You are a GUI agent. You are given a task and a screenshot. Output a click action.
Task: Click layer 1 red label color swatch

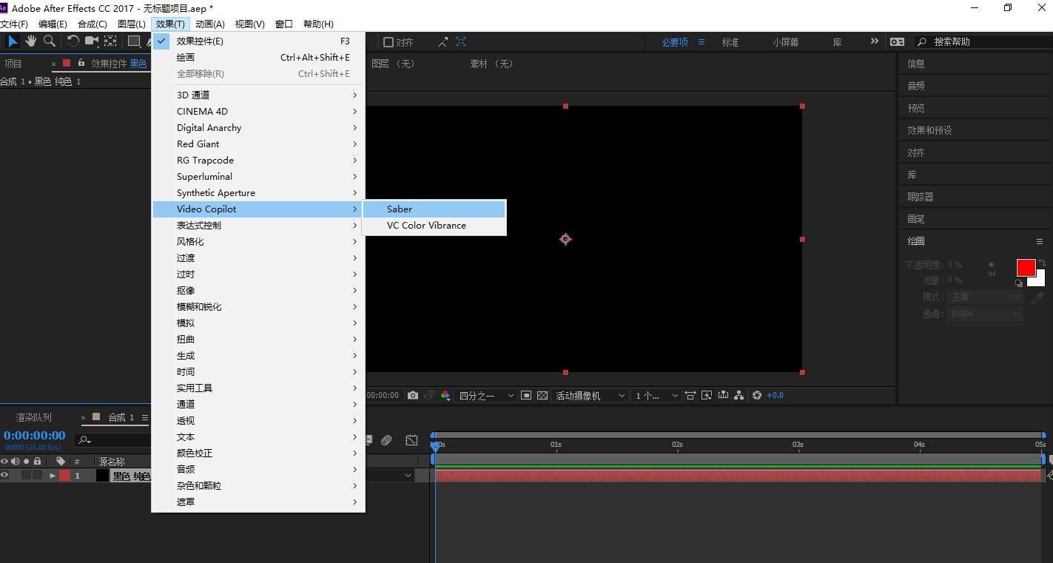point(65,476)
